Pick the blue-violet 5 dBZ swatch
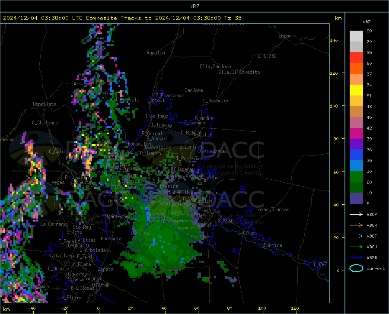This screenshot has width=389, height=314. click(356, 198)
